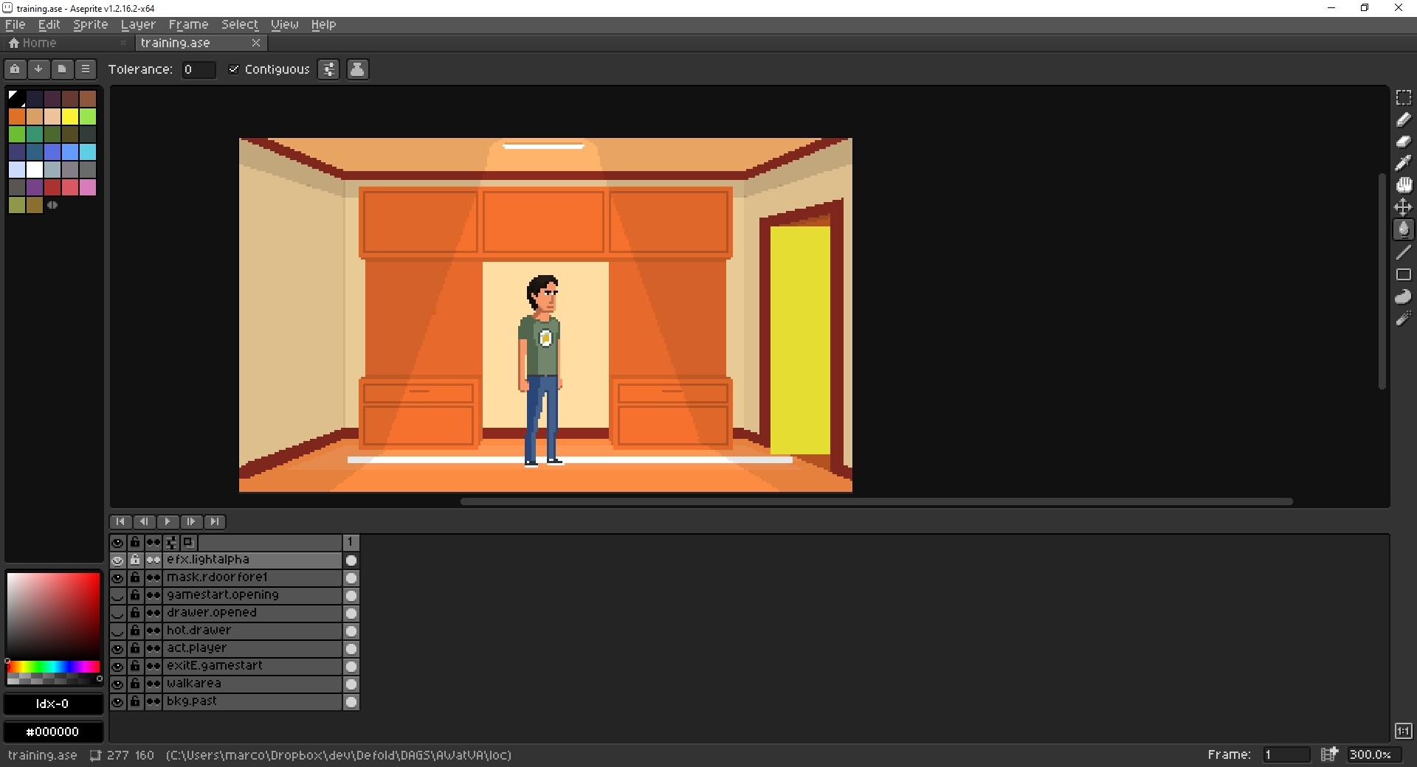Image resolution: width=1417 pixels, height=767 pixels.
Task: Select the Pencil tool
Action: (x=1403, y=119)
